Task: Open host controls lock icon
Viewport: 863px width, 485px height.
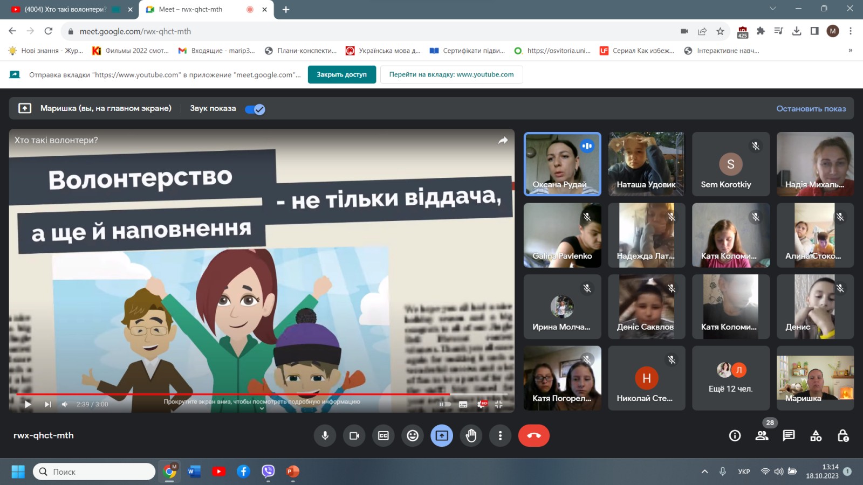Action: pos(843,435)
